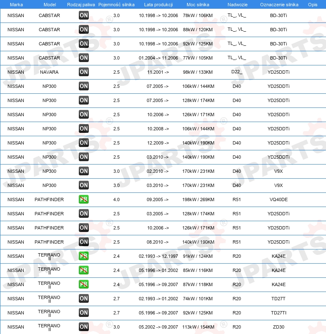Click ON icon in PATHFINDER 10.2006 row

[83, 228]
